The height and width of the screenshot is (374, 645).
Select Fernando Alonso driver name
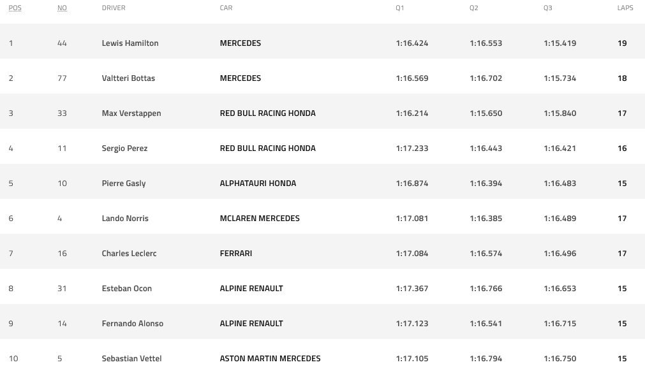pyautogui.click(x=133, y=324)
